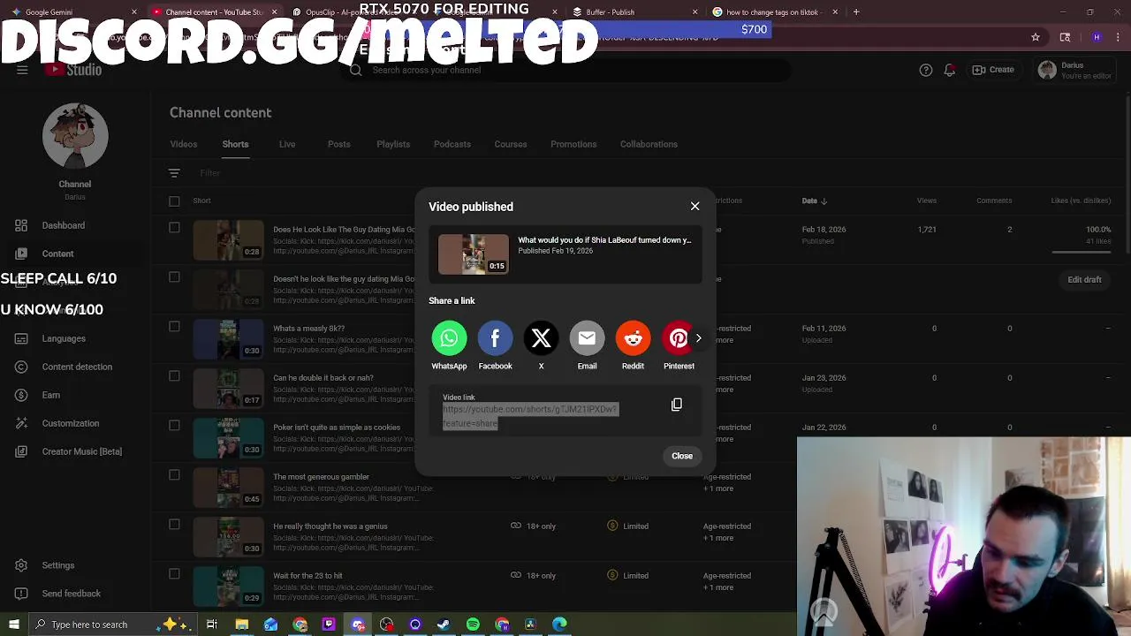Screen dimensions: 1131x636
Task: Share the video on X
Action: pyautogui.click(x=541, y=338)
